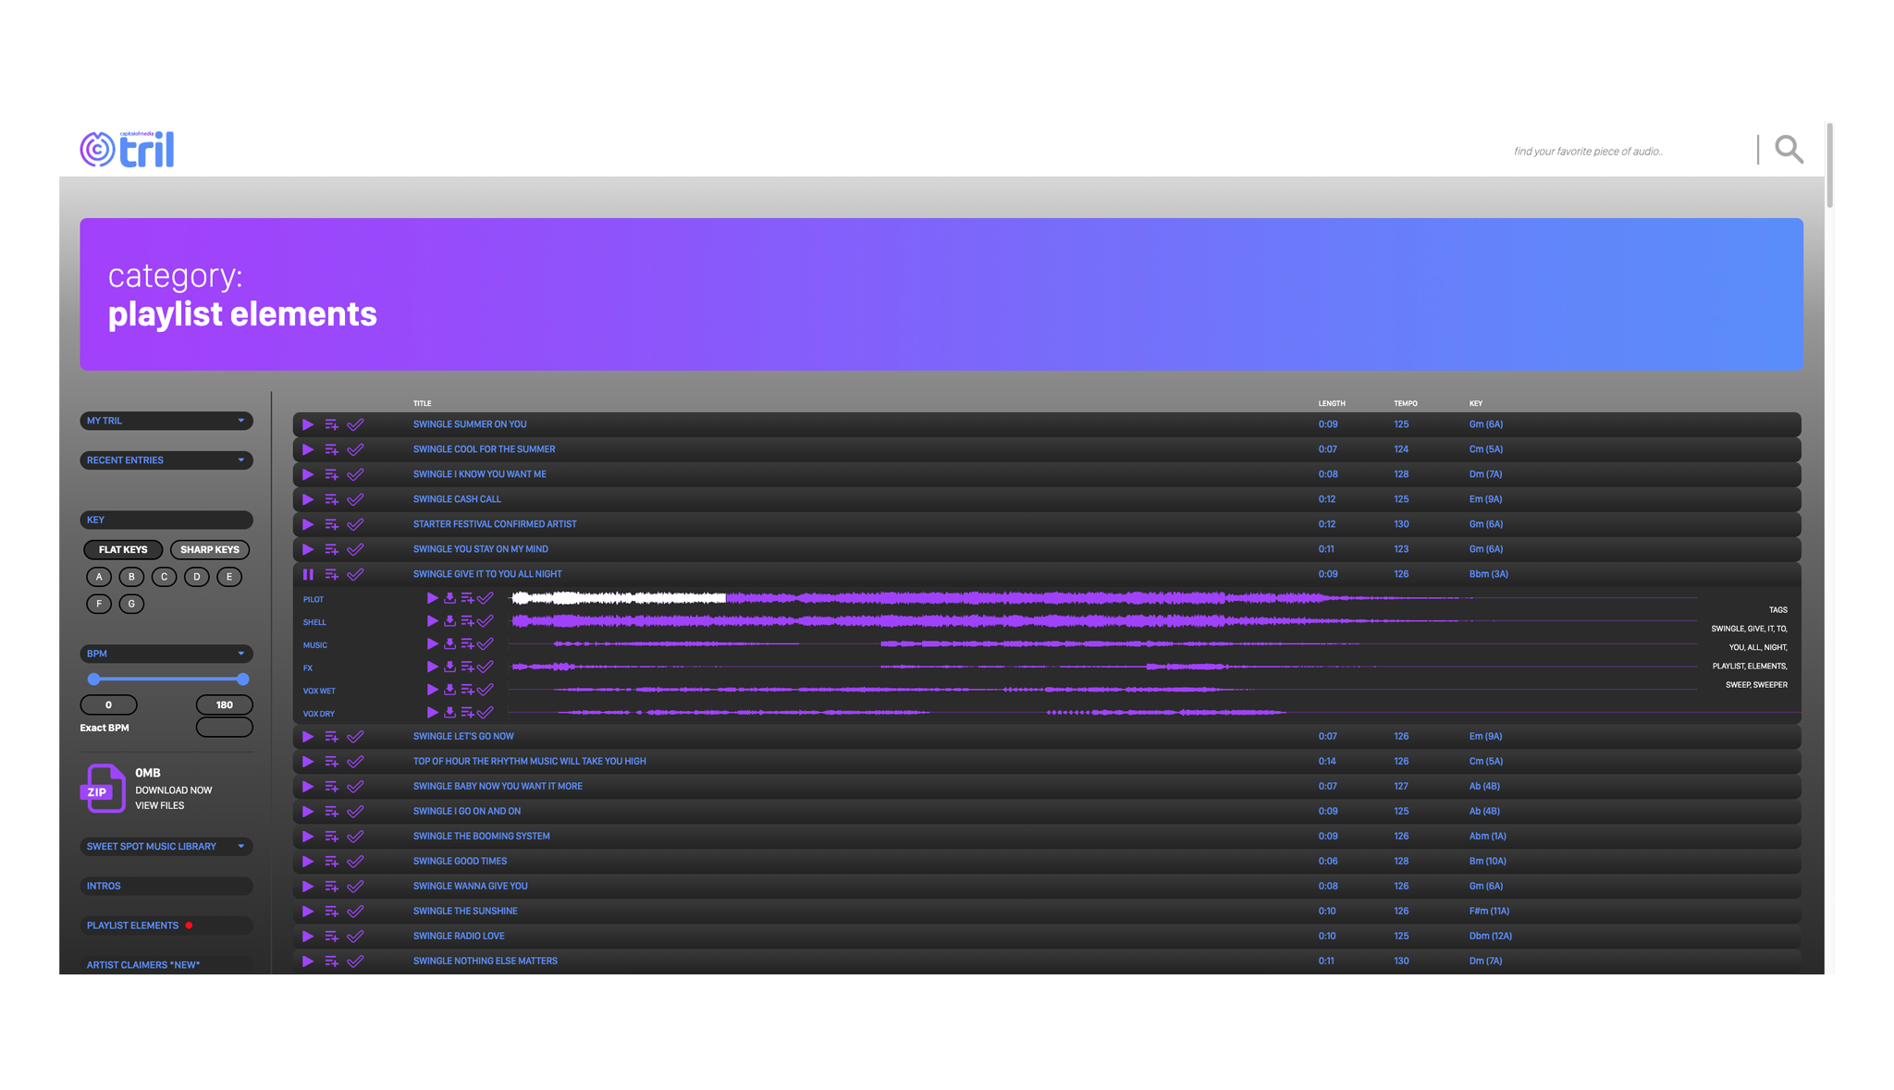Download the PILOT stem

(449, 598)
